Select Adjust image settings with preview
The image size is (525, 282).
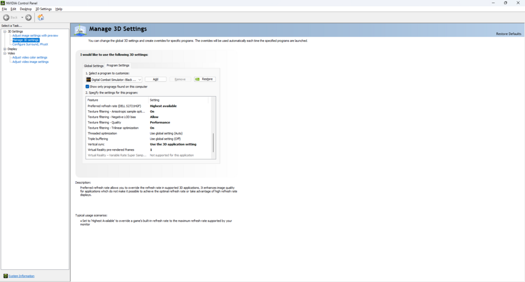coord(35,36)
